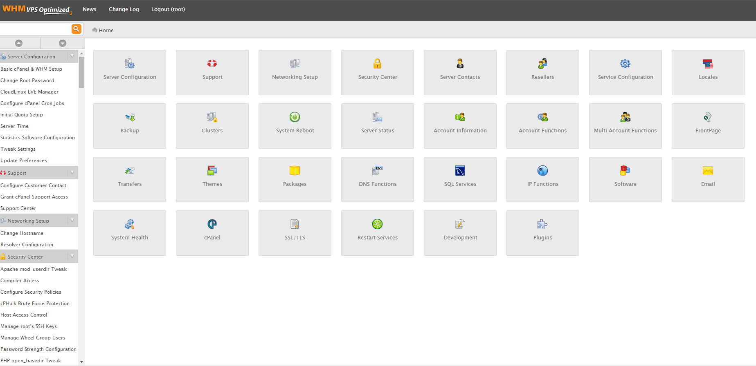Screen dimensions: 756x366
Task: Select the Locales flag icon
Action: pos(708,64)
